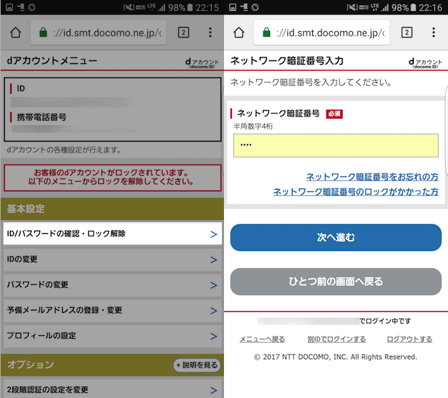Tap the home icon in right browser

tap(238, 33)
